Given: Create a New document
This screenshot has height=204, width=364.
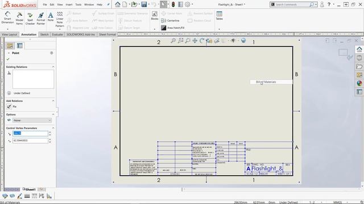Looking at the screenshot, I should [x=125, y=5].
